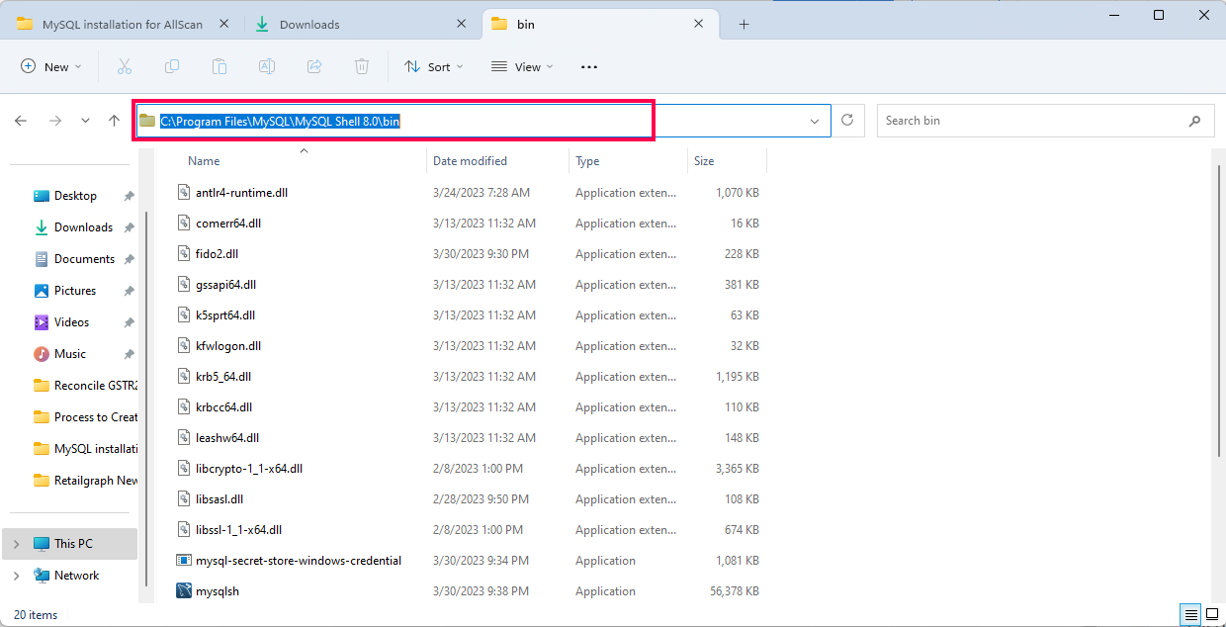Viewport: 1226px width, 627px height.
Task: Click the Delete trash icon
Action: coord(362,66)
